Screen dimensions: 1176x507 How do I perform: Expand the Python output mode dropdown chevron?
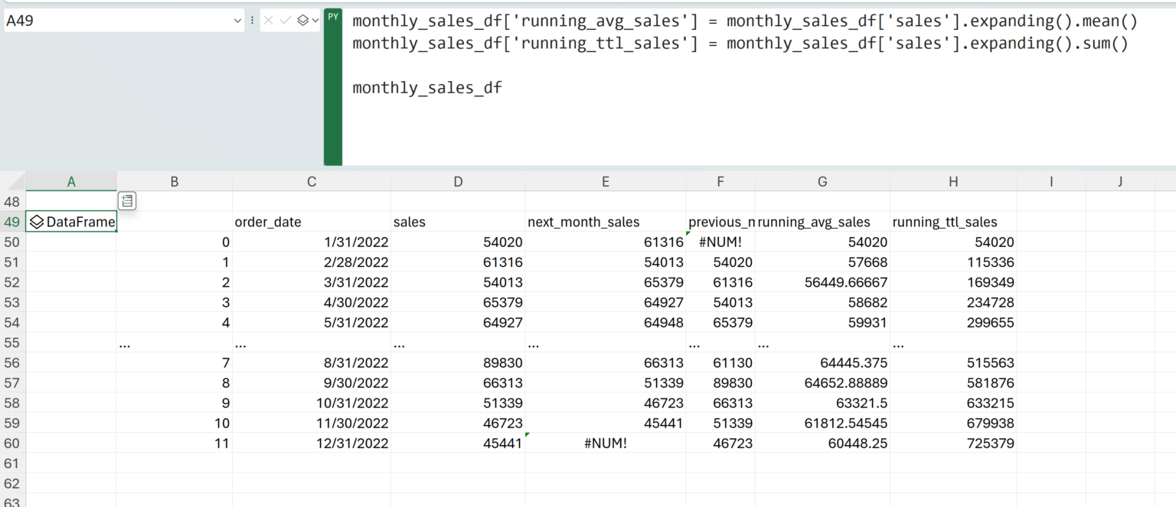click(315, 21)
